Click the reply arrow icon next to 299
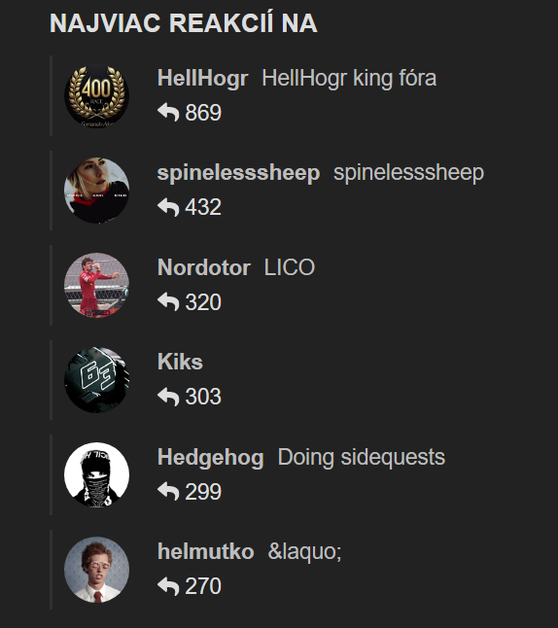The width and height of the screenshot is (558, 628). [x=168, y=491]
